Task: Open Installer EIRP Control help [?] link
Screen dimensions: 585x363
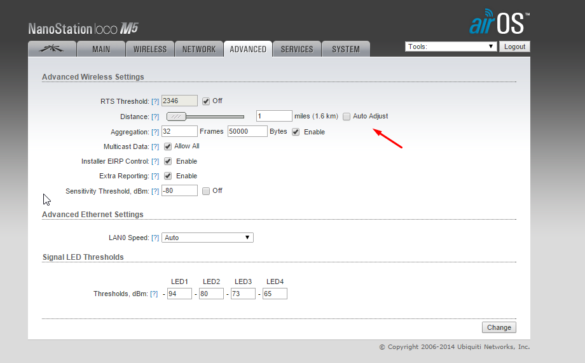Action: click(x=155, y=161)
